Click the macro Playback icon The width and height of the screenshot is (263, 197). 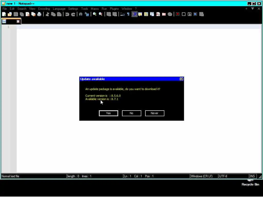pos(190,14)
